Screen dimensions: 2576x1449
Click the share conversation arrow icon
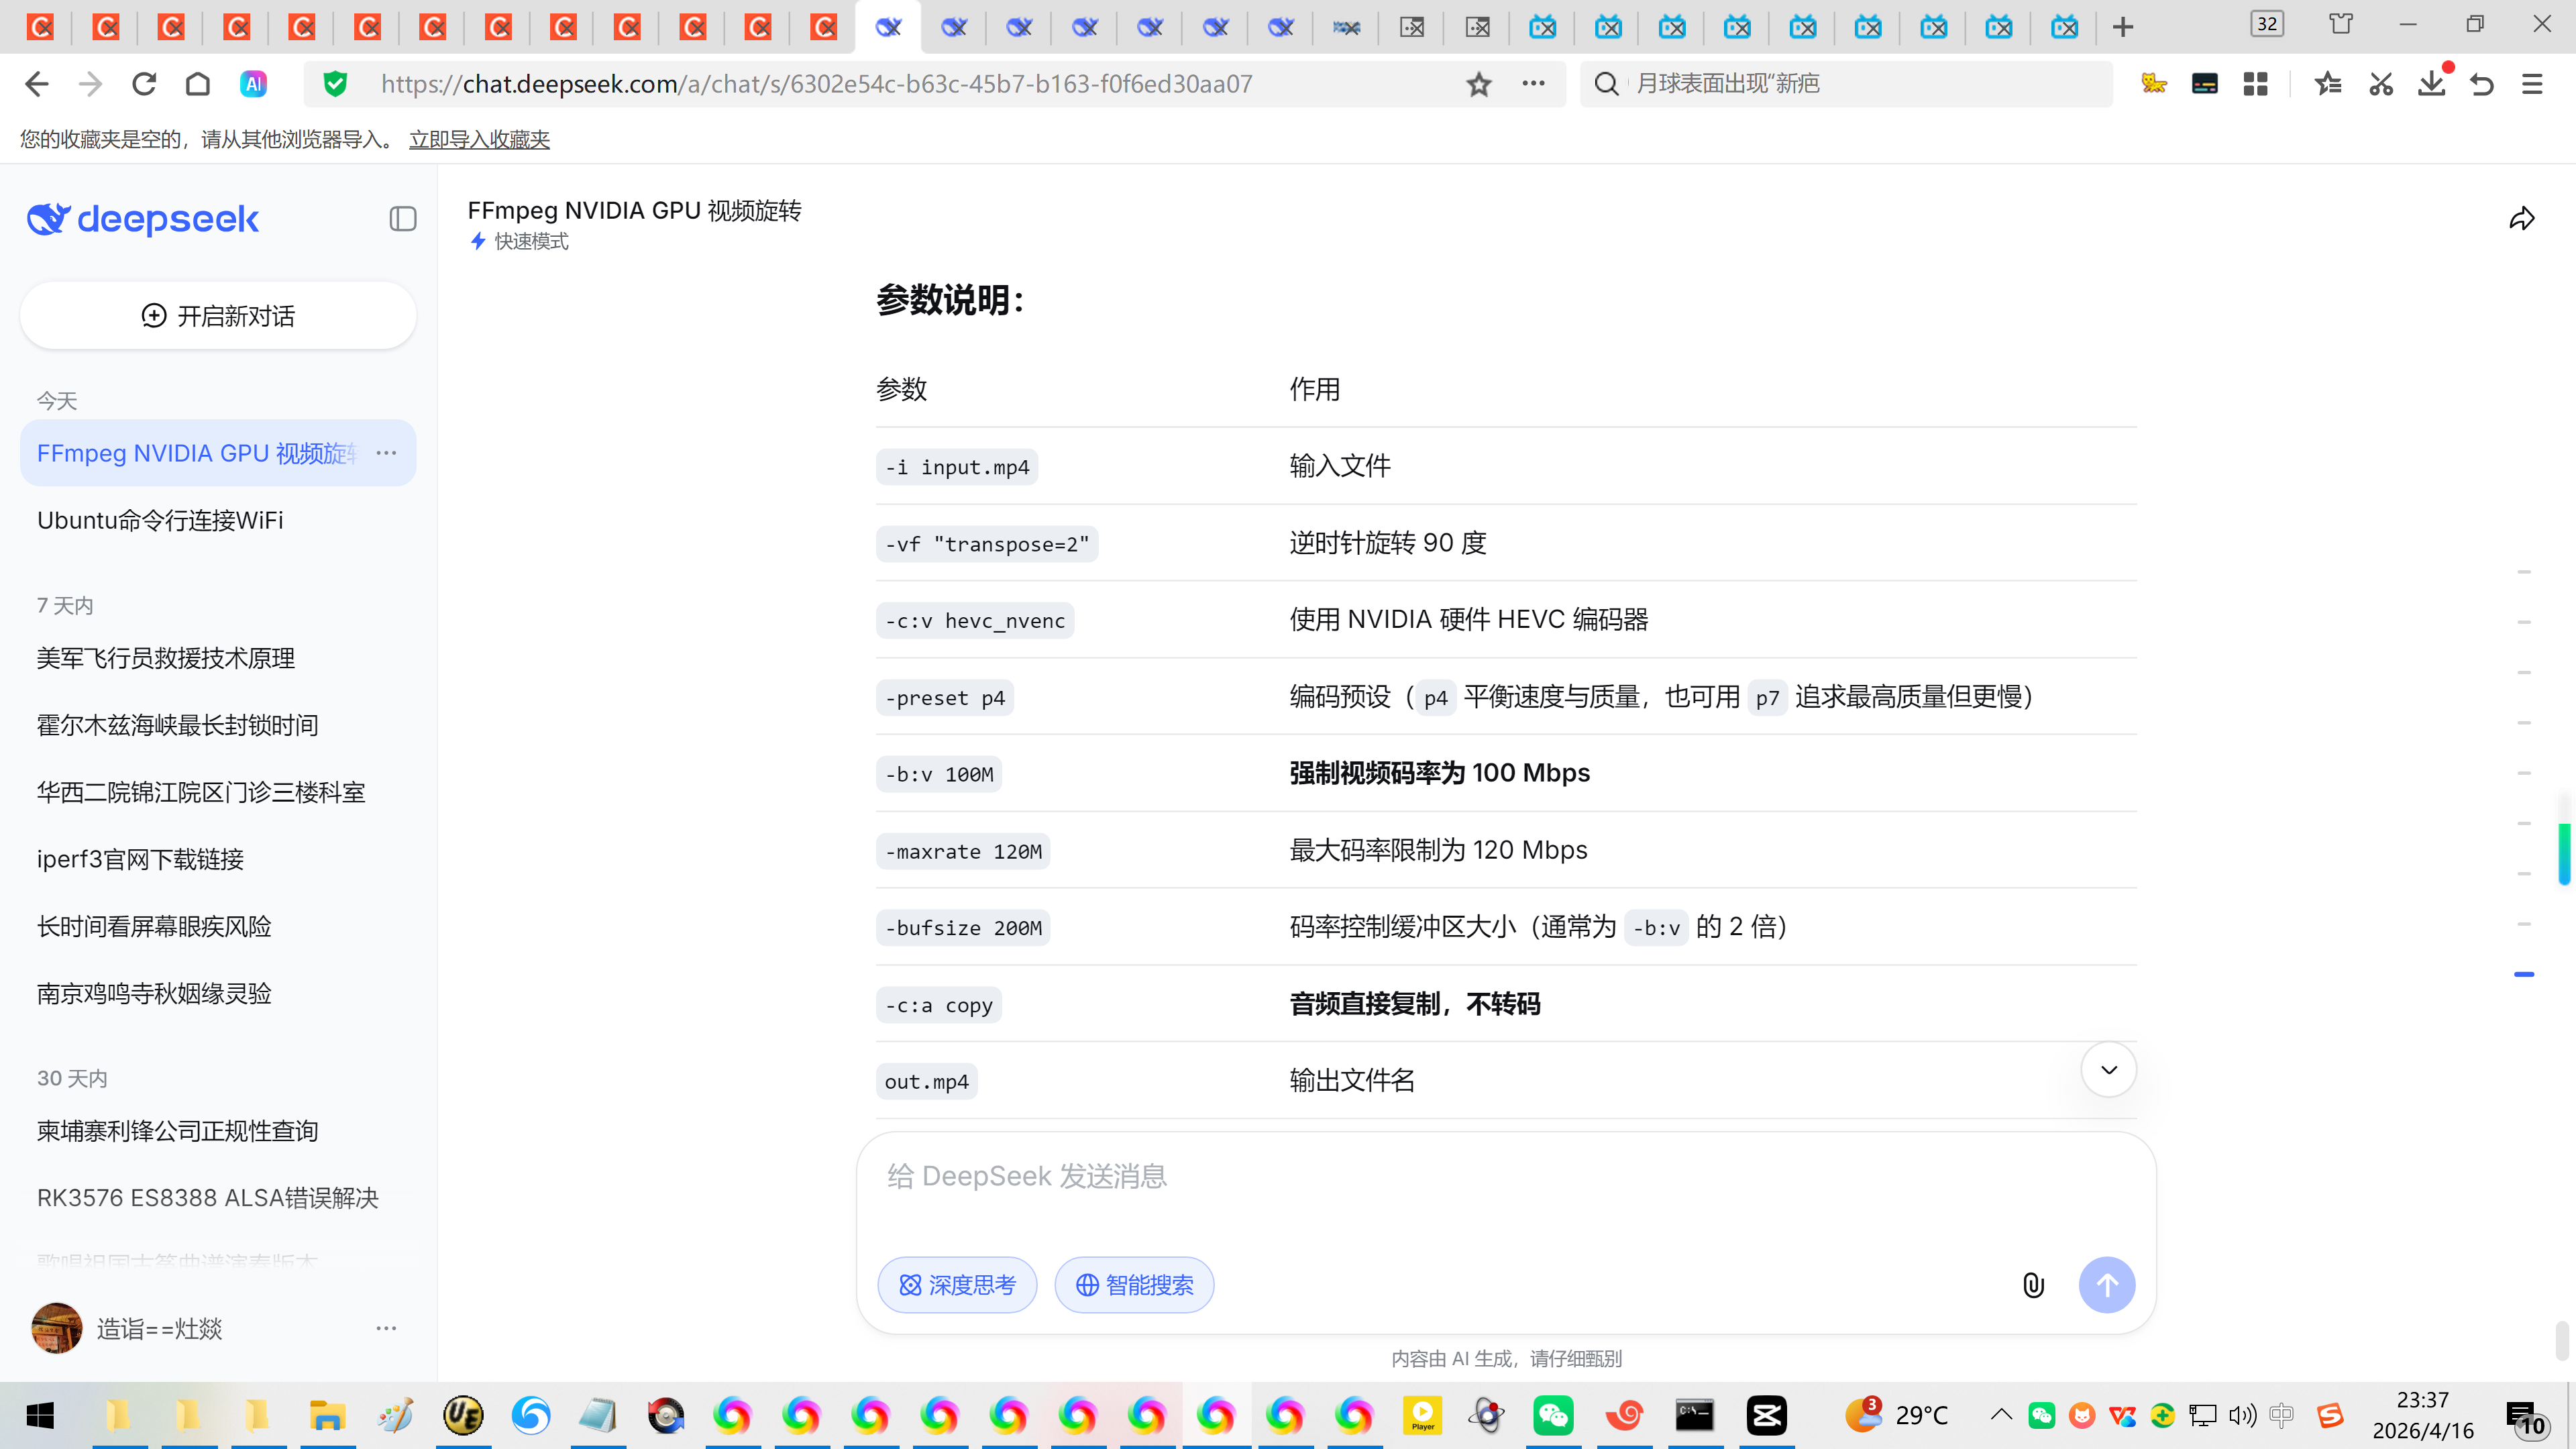coord(2521,219)
